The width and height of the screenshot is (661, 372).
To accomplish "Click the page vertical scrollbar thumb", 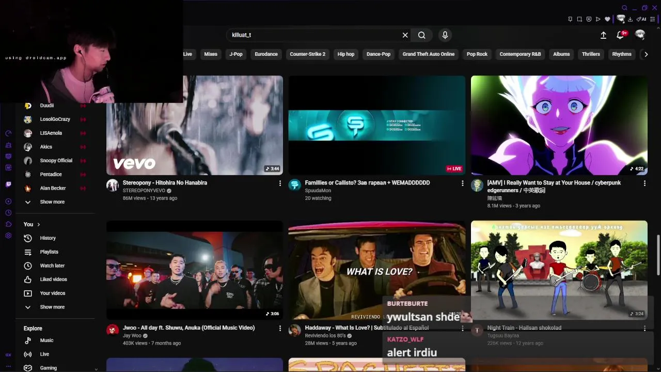I will [x=658, y=255].
